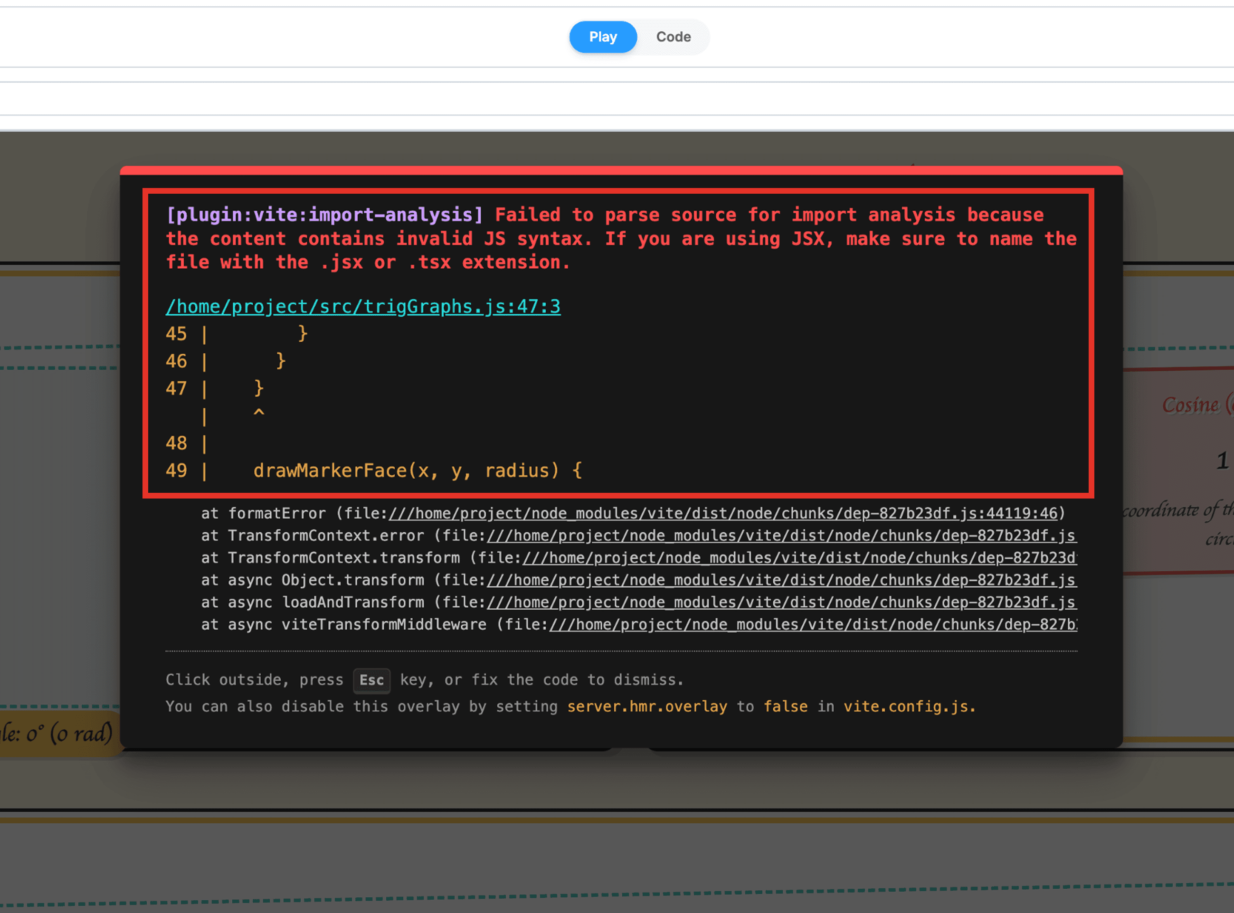Click the async Object.transform file link
Image resolution: width=1234 pixels, height=913 pixels.
click(x=781, y=580)
